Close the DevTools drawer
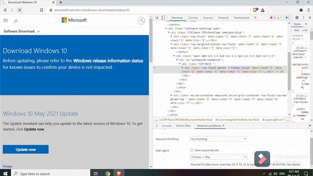 coord(310,126)
